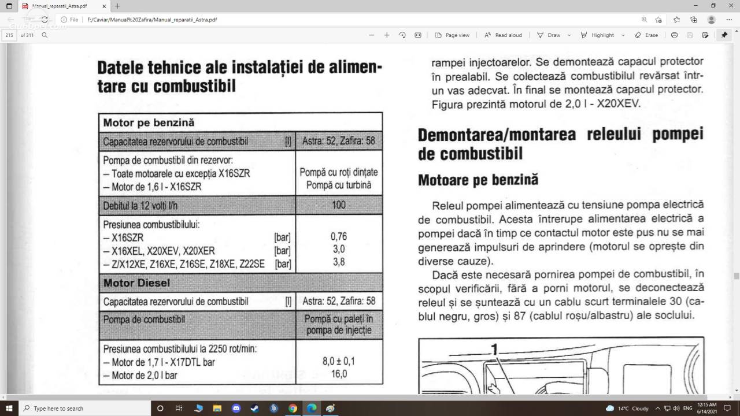Open the Favorites list
The height and width of the screenshot is (416, 740).
click(x=676, y=20)
